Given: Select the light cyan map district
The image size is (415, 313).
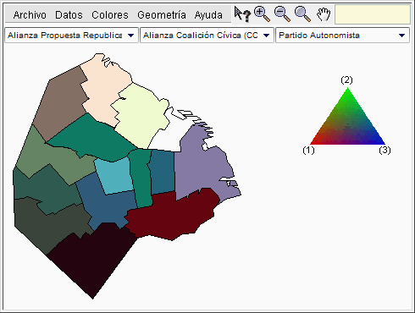Looking at the screenshot, I should point(114,176).
